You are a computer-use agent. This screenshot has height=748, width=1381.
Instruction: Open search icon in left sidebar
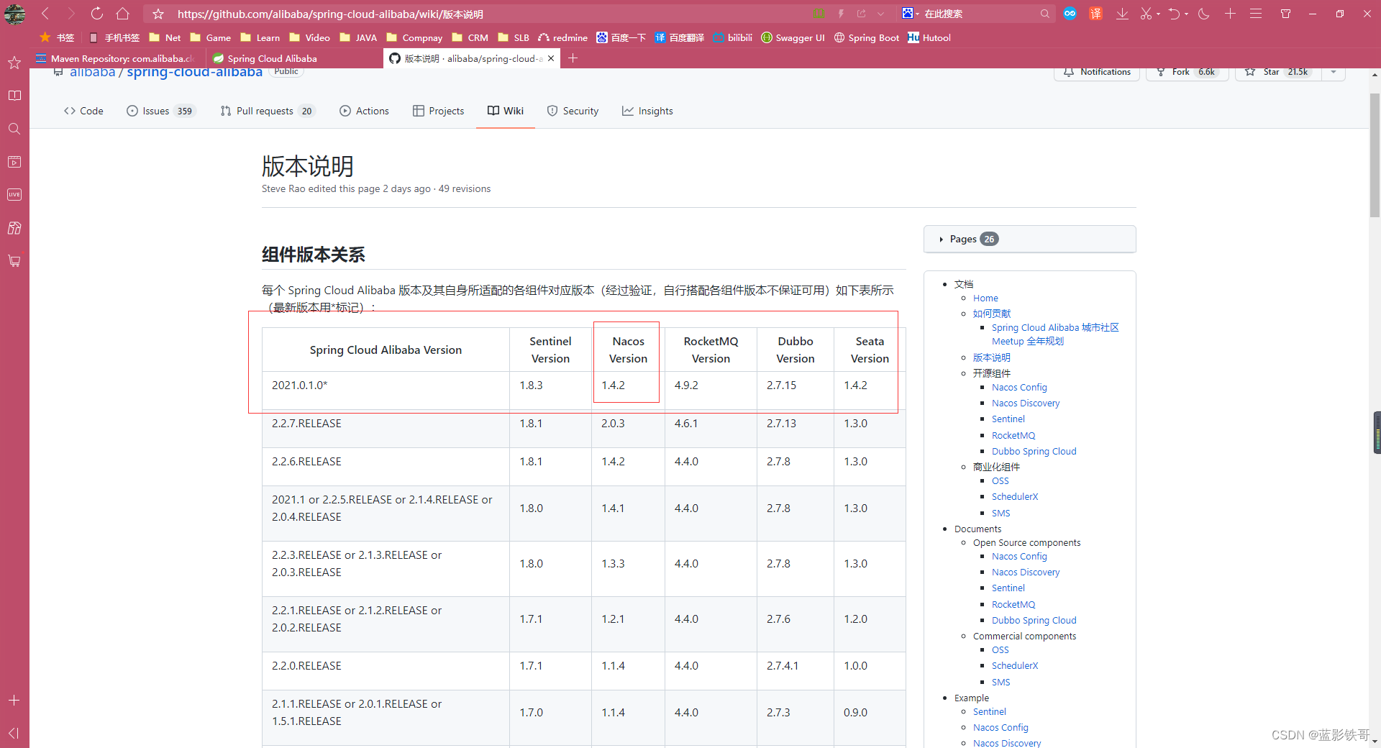14,129
